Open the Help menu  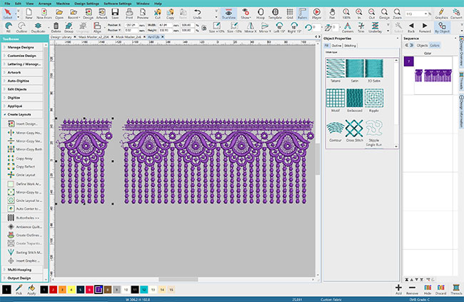(158, 4)
